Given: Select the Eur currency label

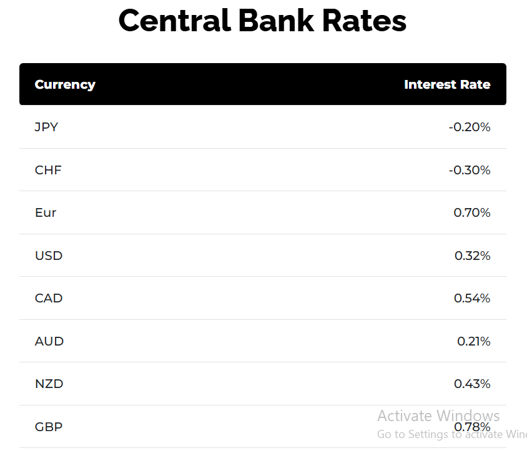Looking at the screenshot, I should pyautogui.click(x=46, y=213).
